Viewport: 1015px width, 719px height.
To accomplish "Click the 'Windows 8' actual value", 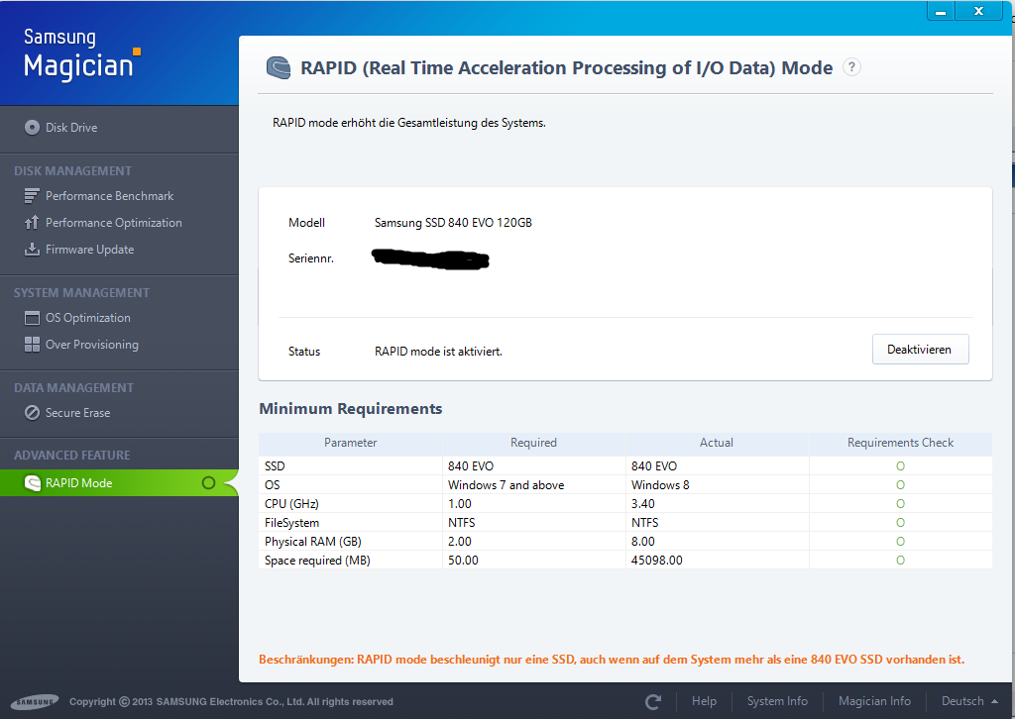I will (x=660, y=485).
